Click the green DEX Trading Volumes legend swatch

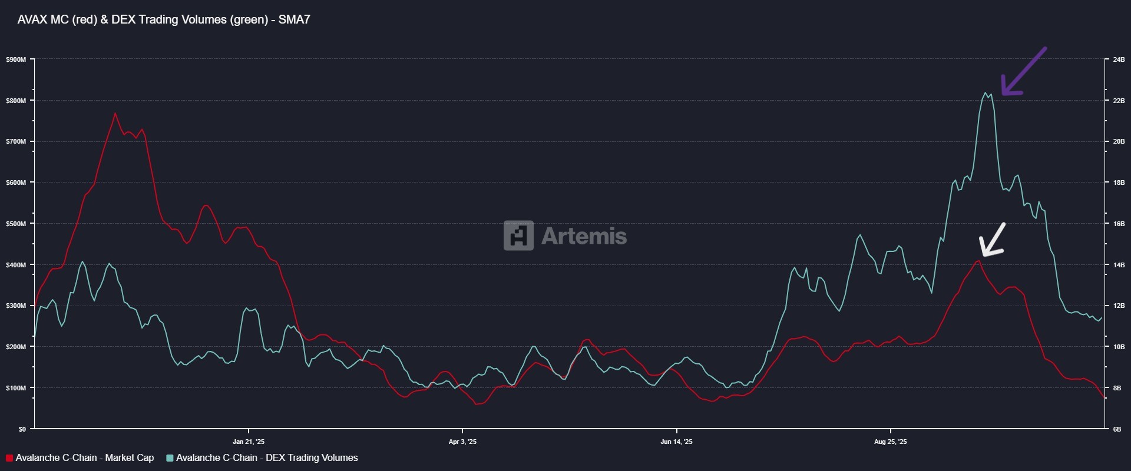point(170,458)
